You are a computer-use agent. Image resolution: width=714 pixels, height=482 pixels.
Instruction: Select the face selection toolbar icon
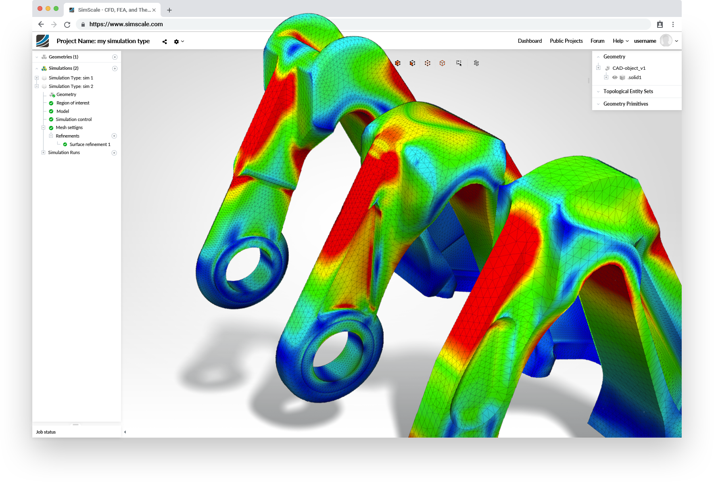tap(412, 63)
